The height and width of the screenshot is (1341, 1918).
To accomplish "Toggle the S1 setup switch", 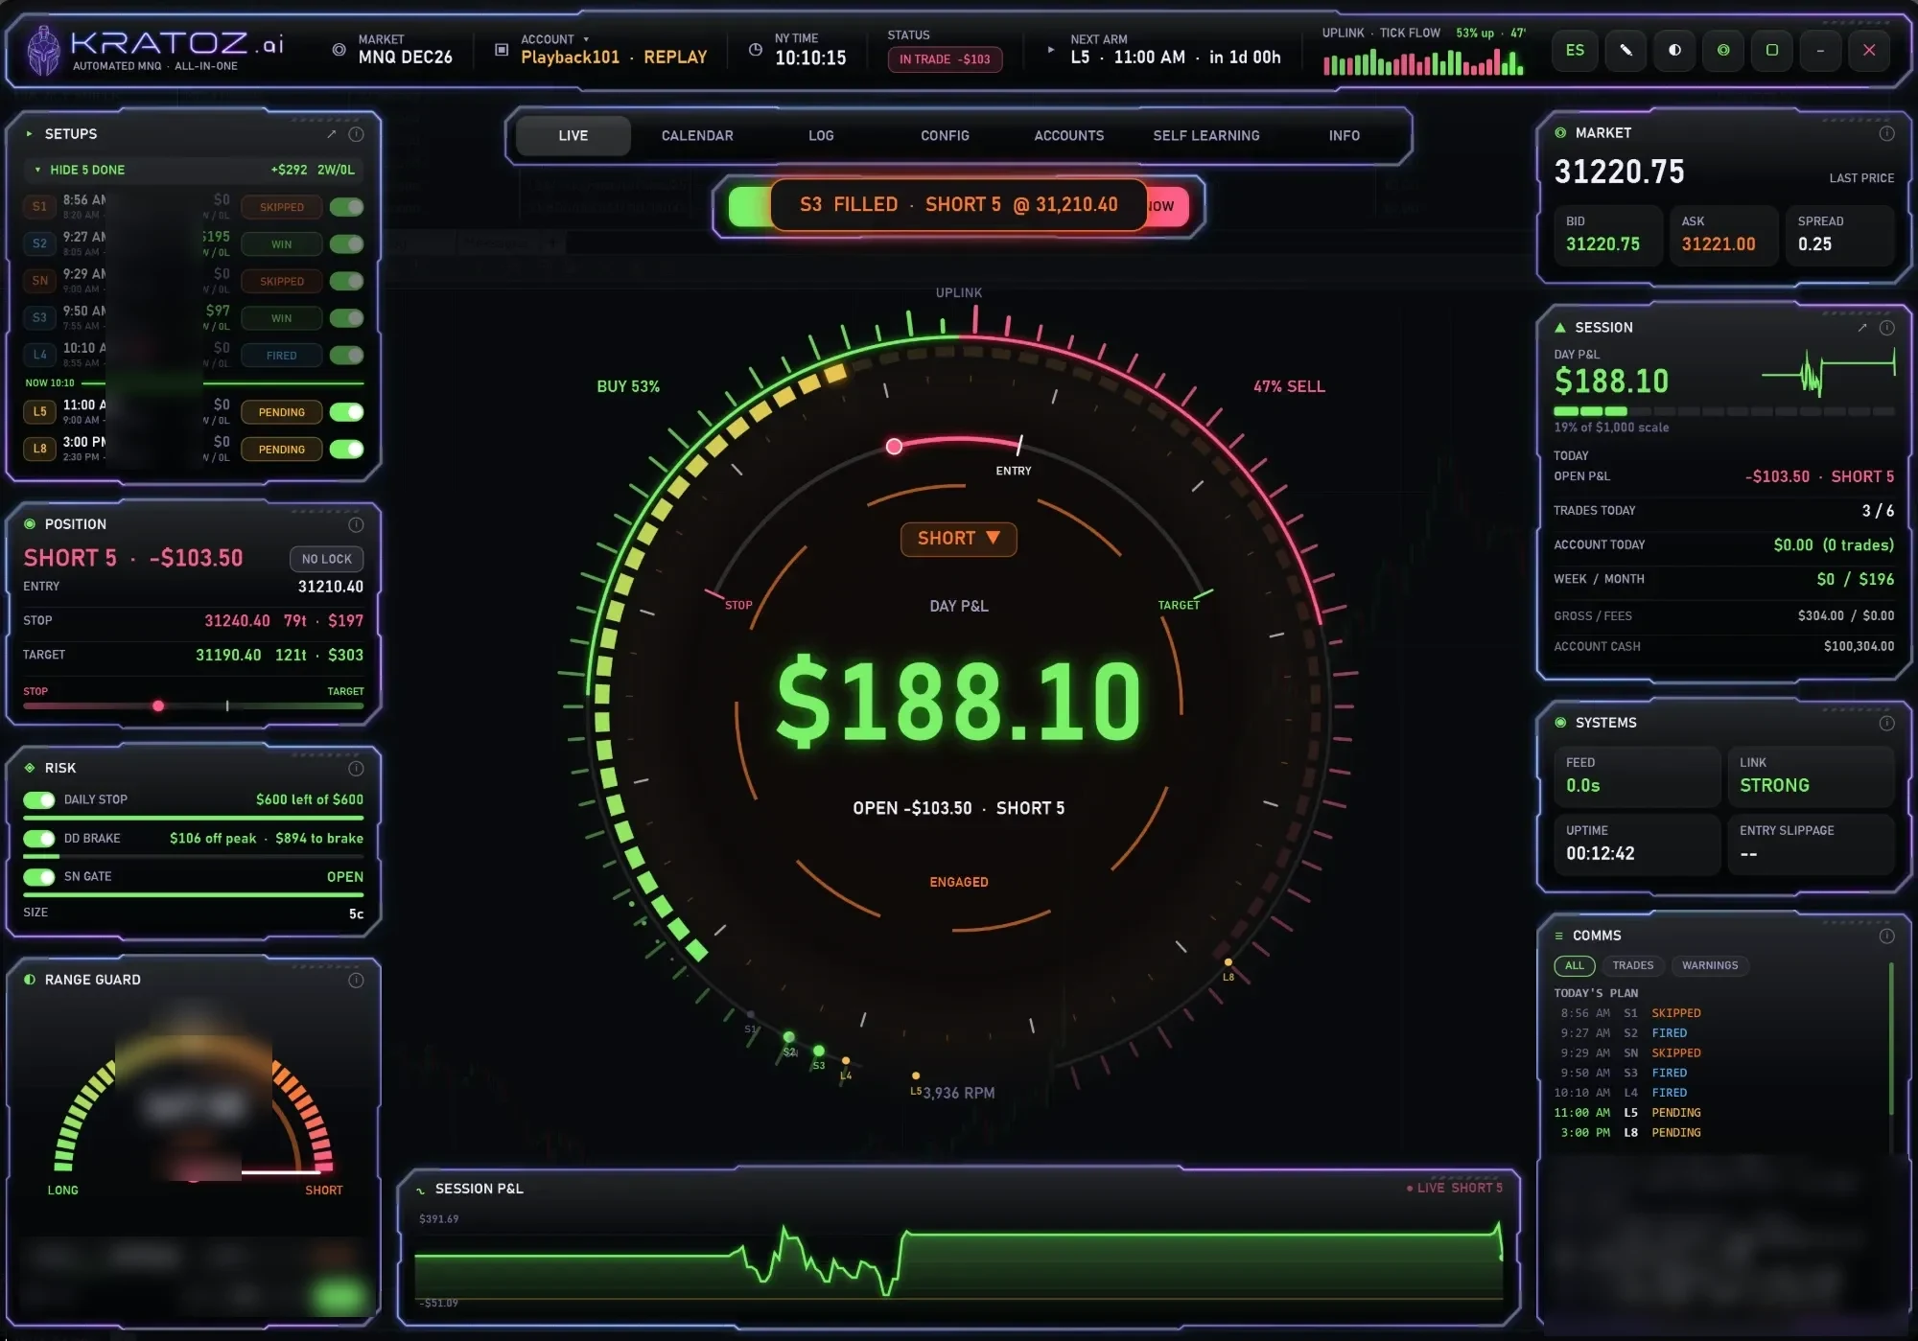I will (346, 207).
